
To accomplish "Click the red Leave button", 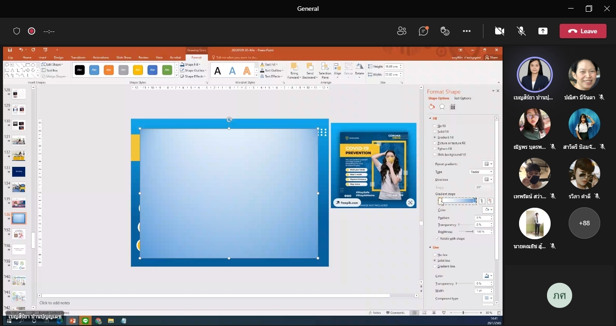I will (583, 31).
